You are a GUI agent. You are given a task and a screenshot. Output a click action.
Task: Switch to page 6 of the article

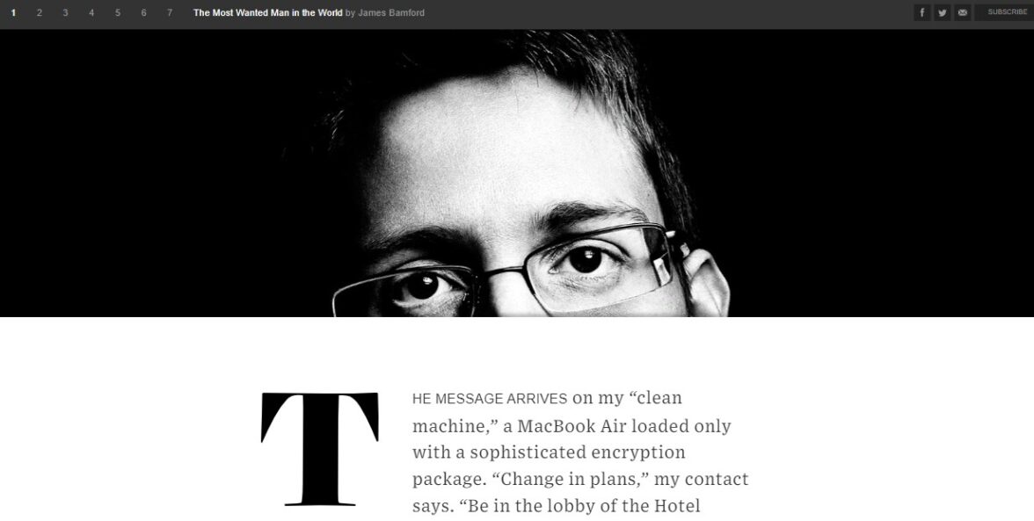(144, 12)
